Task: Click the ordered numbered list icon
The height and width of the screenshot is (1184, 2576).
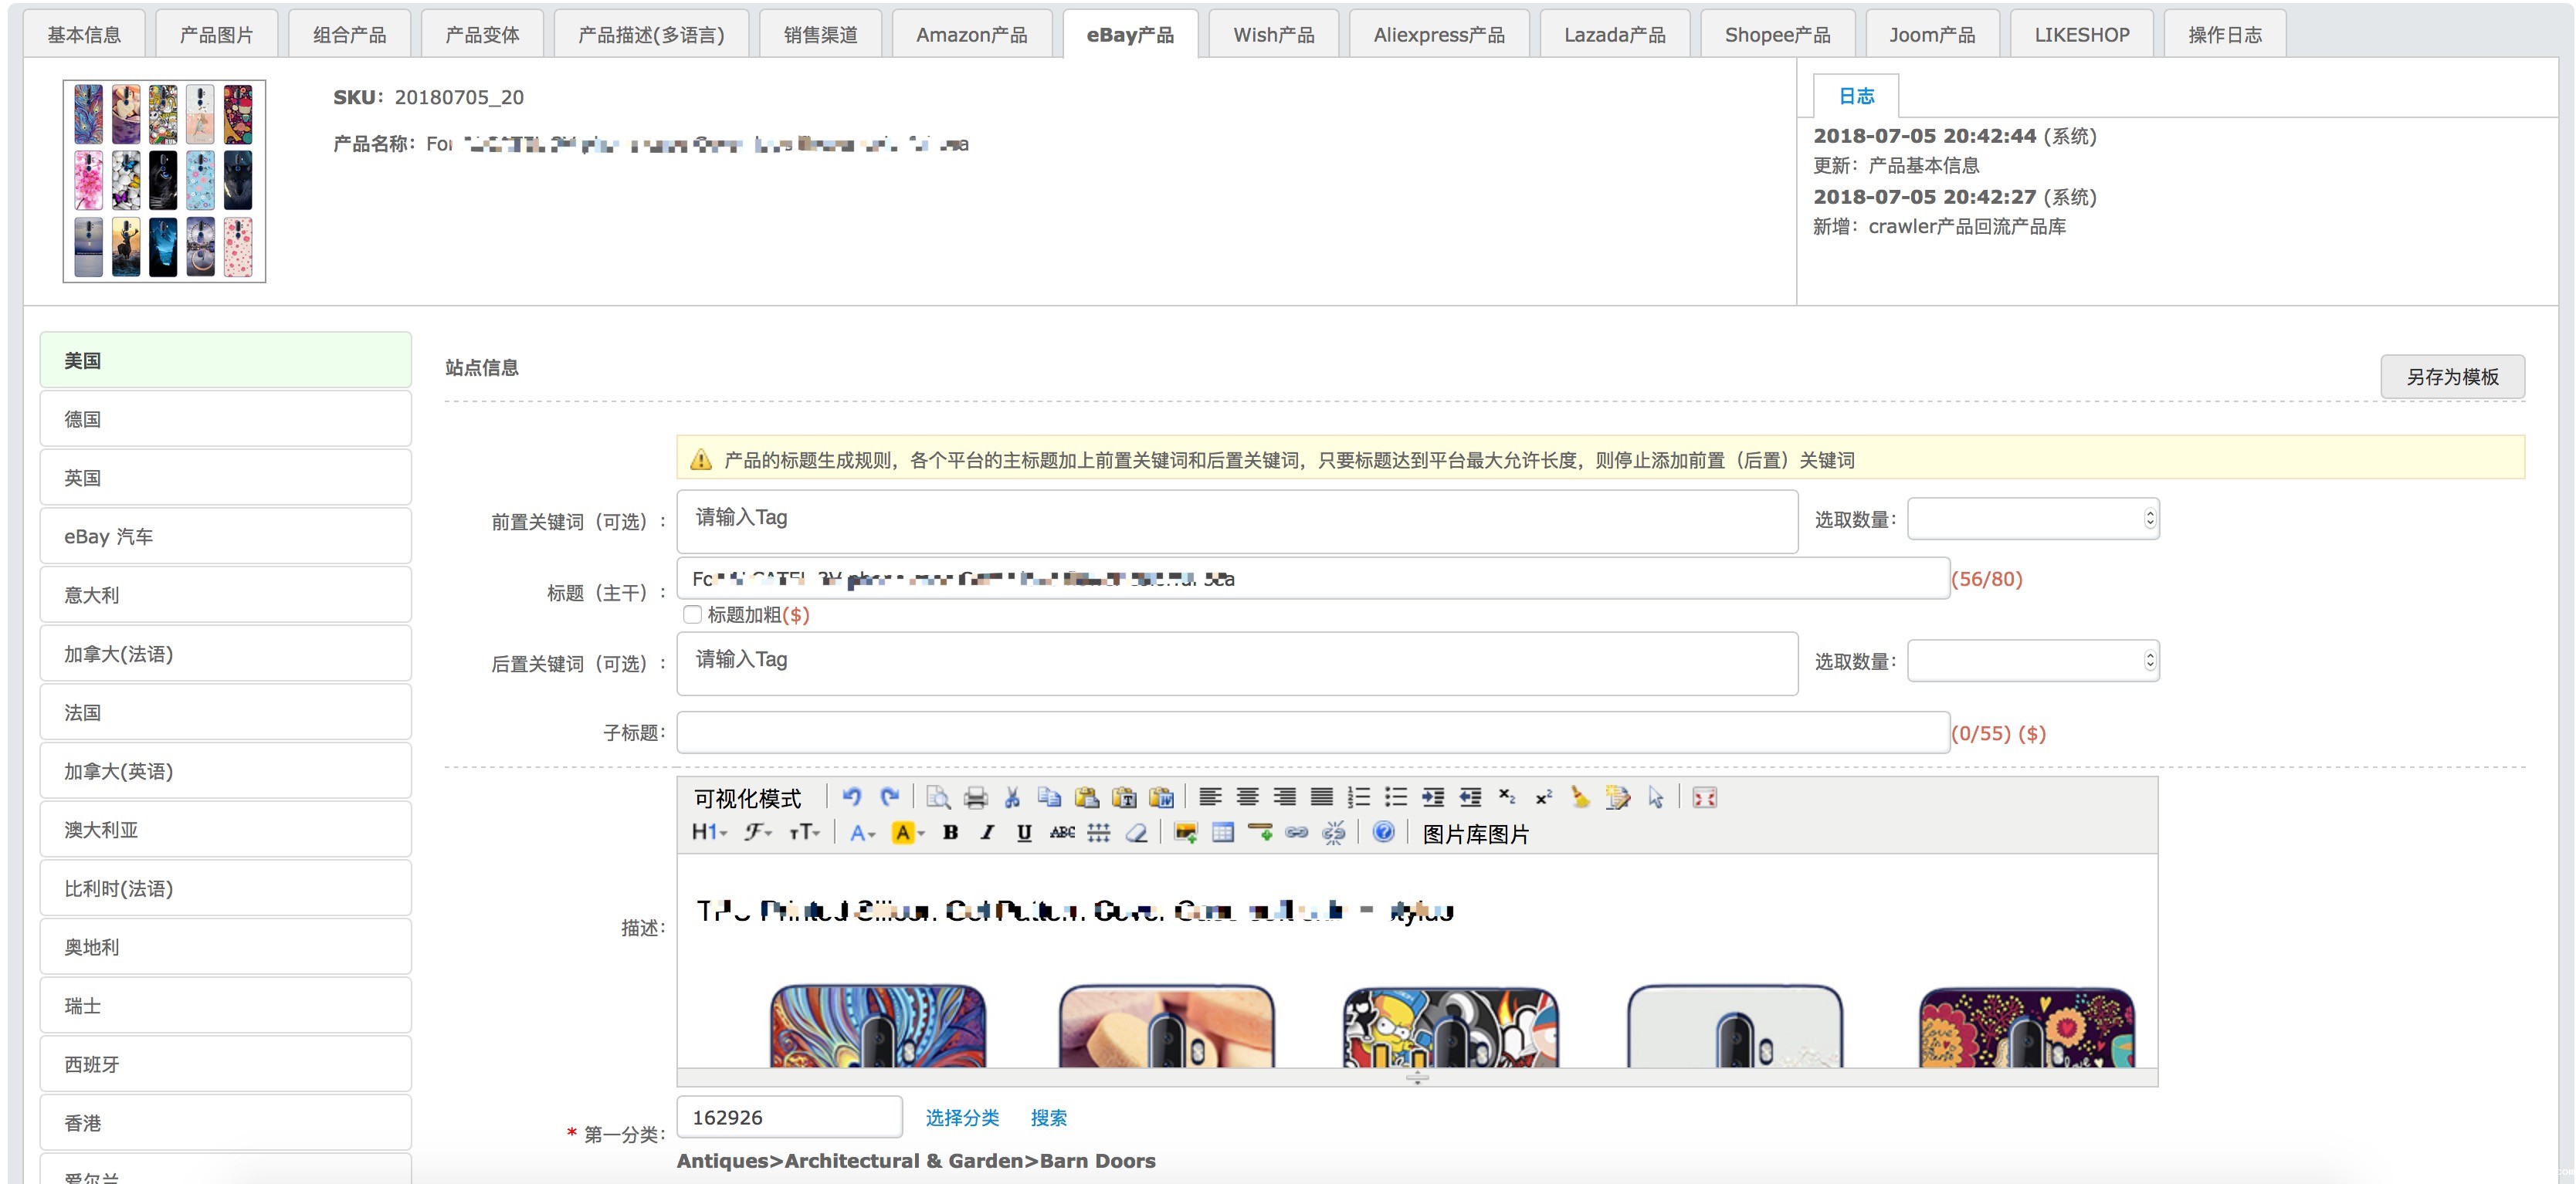Action: coord(1358,797)
